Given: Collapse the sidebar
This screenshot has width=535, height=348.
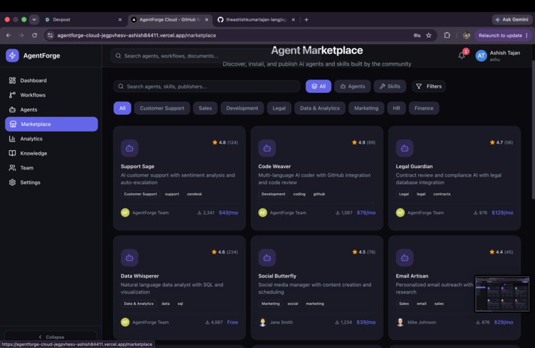Looking at the screenshot, I should coord(51,337).
